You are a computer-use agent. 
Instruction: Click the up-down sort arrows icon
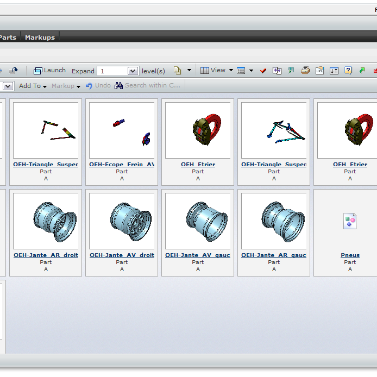pos(334,71)
